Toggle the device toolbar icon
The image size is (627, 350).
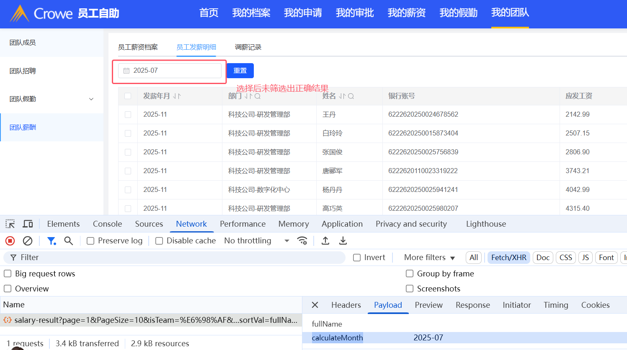28,224
